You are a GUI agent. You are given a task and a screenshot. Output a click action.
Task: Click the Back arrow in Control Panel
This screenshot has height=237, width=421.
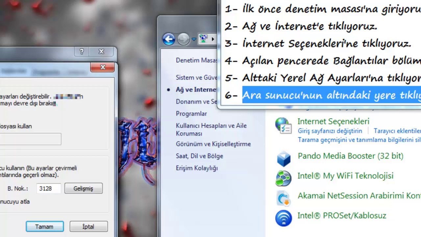click(x=169, y=39)
